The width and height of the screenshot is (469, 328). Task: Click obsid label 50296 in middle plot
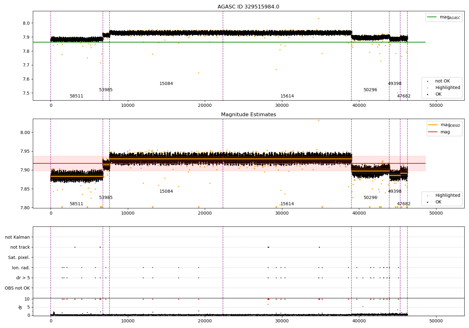point(370,198)
